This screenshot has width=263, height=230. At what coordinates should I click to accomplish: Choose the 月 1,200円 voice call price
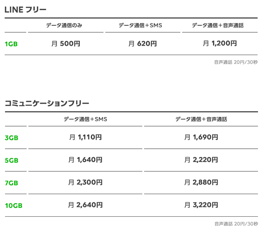(220, 44)
